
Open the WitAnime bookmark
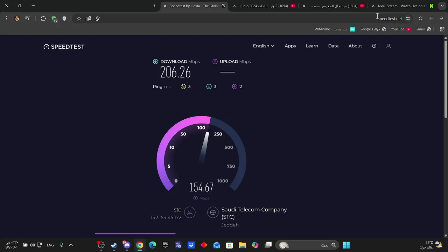click(x=335, y=29)
